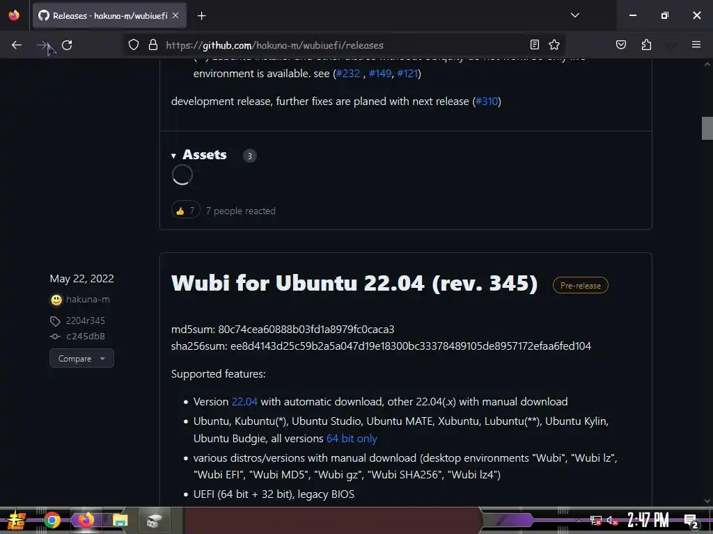This screenshot has width=713, height=534.
Task: Click the muted volume tray icon
Action: (612, 520)
